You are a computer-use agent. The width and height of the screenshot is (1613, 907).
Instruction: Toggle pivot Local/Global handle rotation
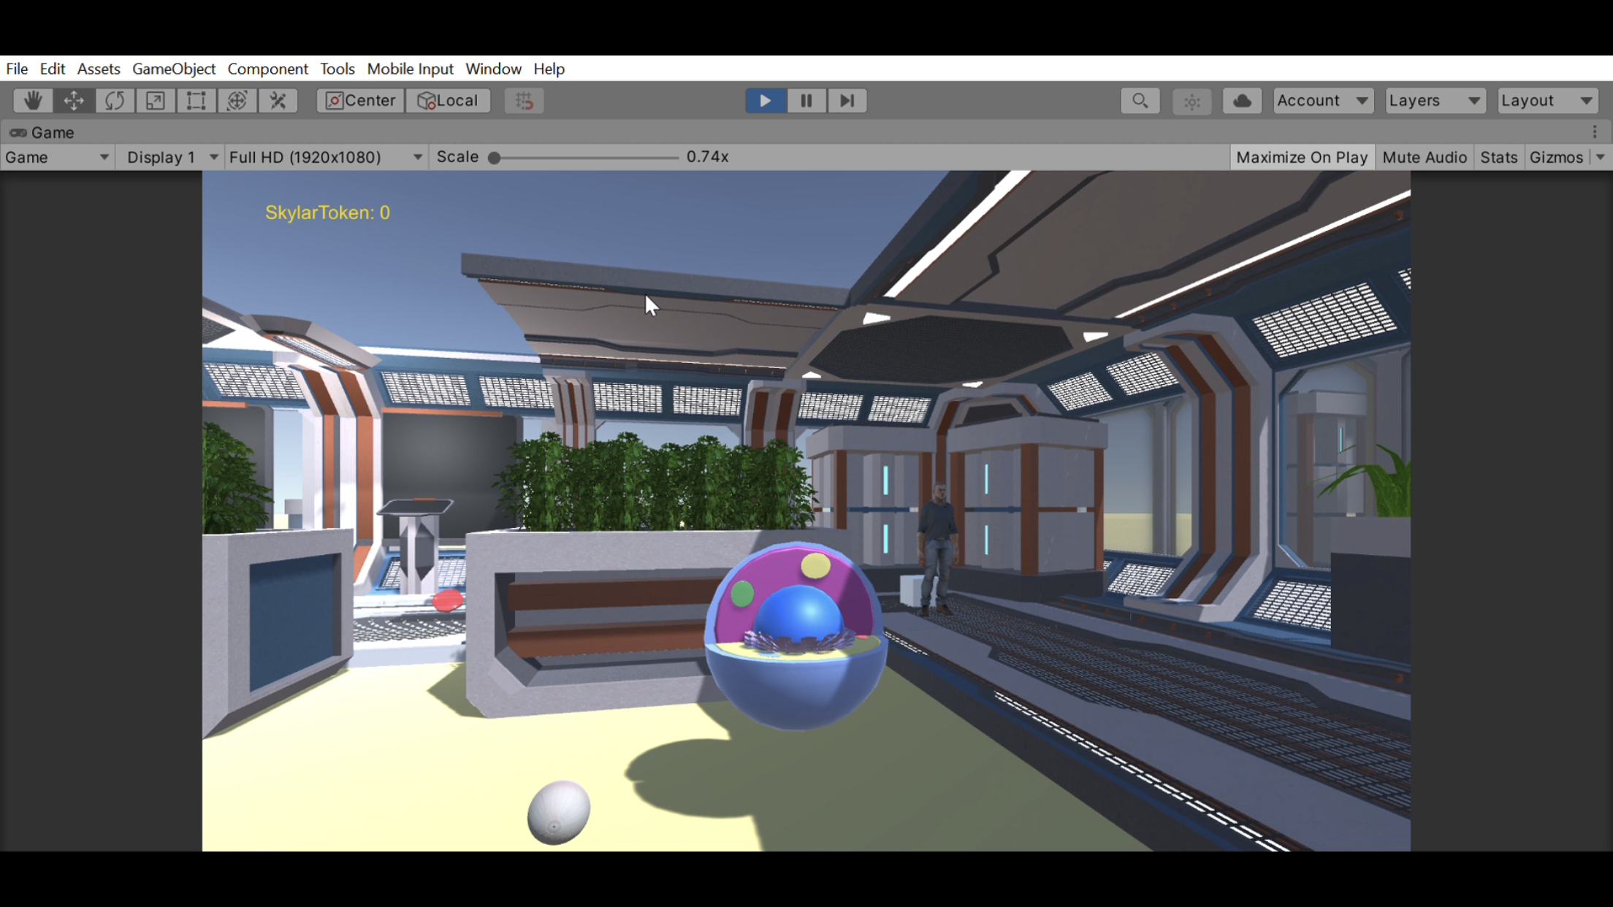(x=448, y=101)
